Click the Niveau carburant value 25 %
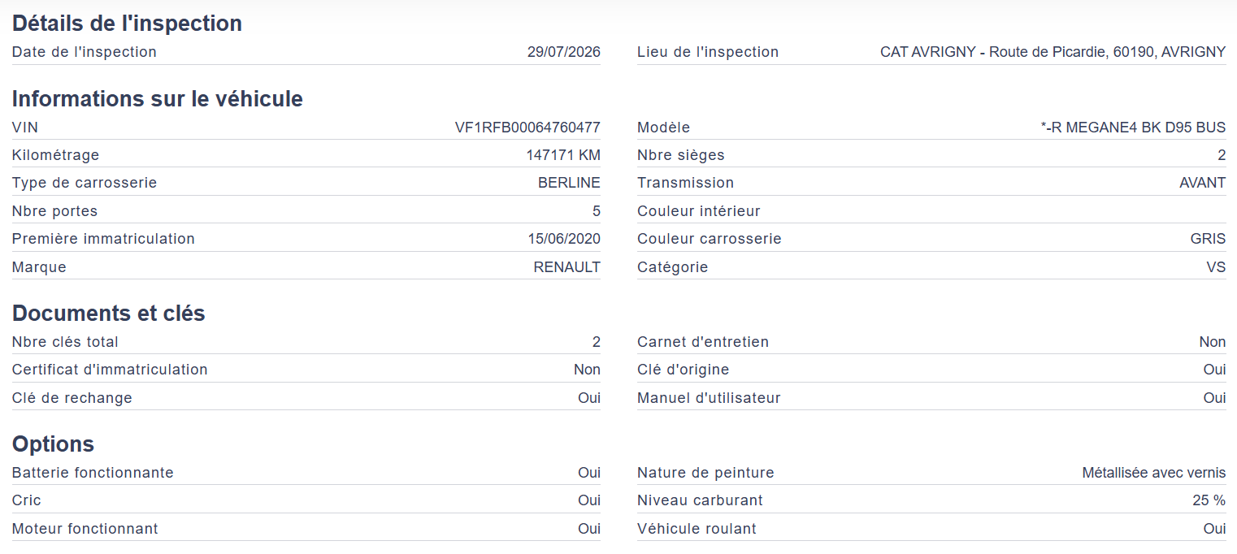The image size is (1237, 554). 1209,500
